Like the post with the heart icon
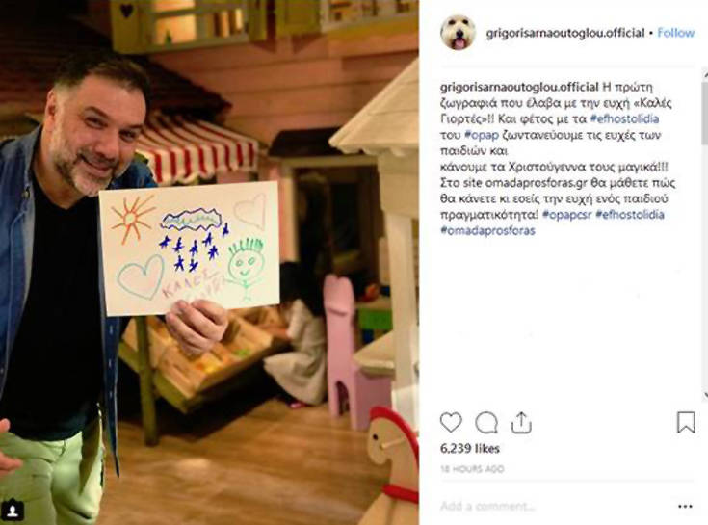708x525 pixels. coord(451,423)
